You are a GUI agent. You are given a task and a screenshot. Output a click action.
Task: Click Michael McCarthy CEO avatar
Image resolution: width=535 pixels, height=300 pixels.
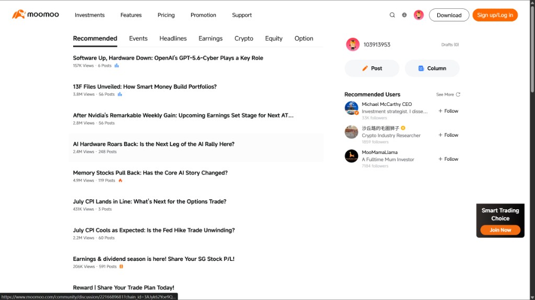352,108
